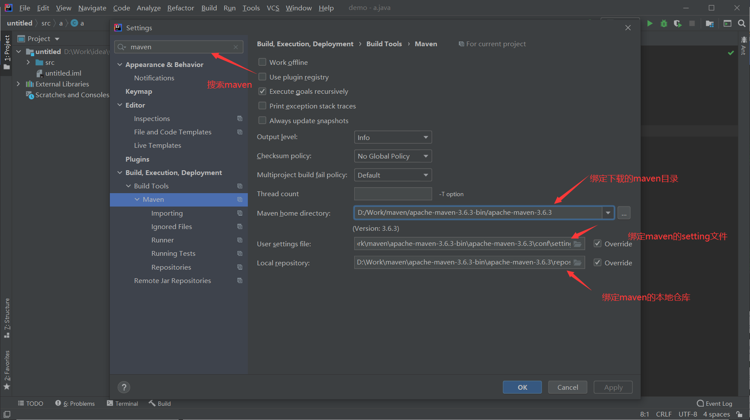Click the CRLF line separator in status bar
The height and width of the screenshot is (420, 750).
pyautogui.click(x=663, y=414)
